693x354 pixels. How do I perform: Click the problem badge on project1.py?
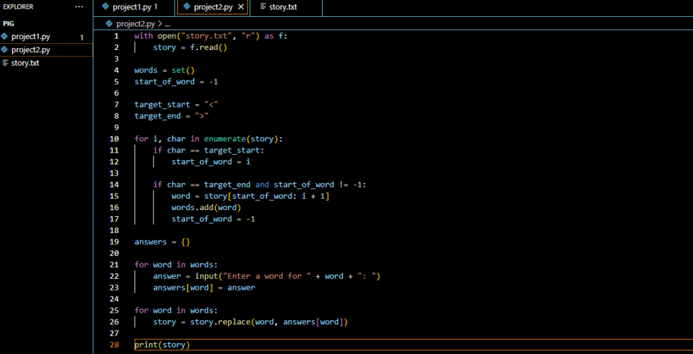(x=82, y=37)
